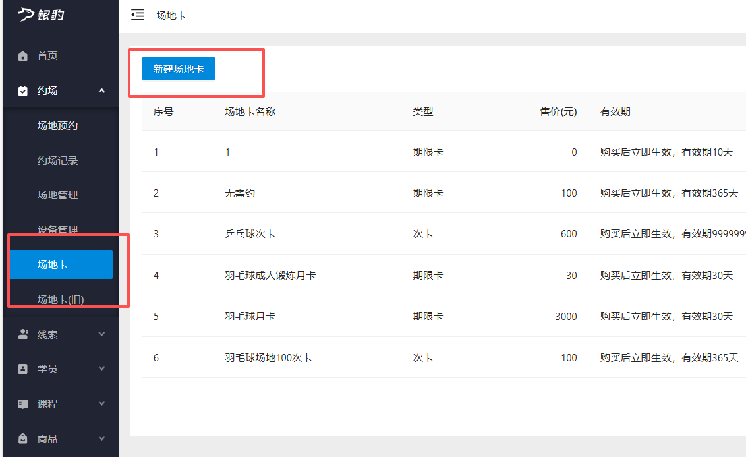Screen dimensions: 746x457
Task: Click the 羽毛球月卡 row name
Action: point(250,317)
